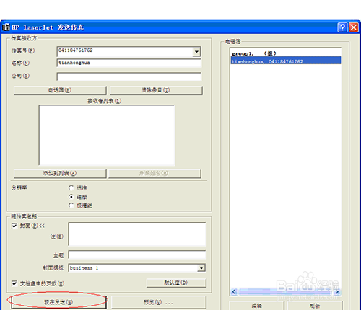The width and height of the screenshot is (361, 310).
Task: Click phone book scrollbar left arrow
Action: tap(234, 292)
